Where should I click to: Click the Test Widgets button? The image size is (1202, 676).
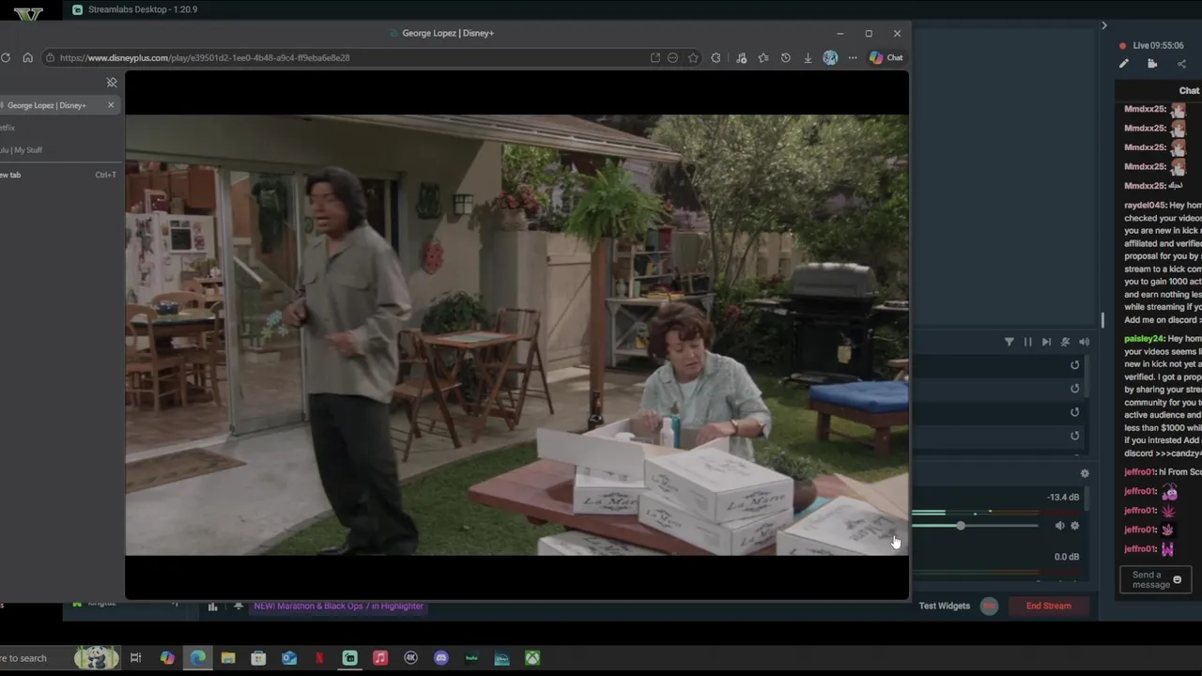(945, 606)
